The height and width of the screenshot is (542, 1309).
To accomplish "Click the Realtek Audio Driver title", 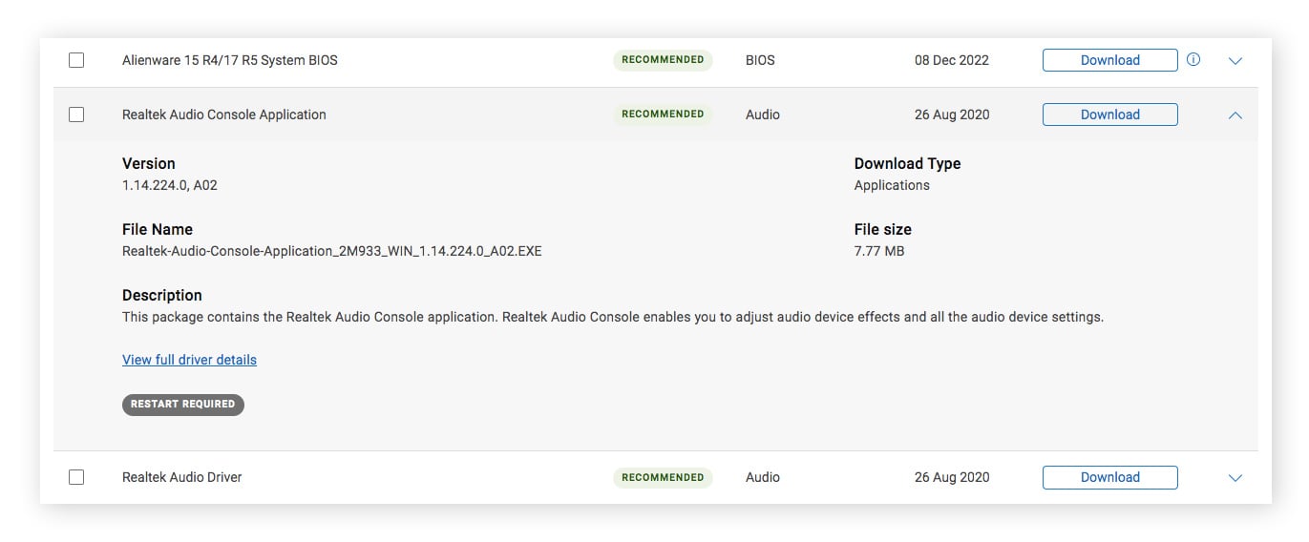I will (182, 477).
